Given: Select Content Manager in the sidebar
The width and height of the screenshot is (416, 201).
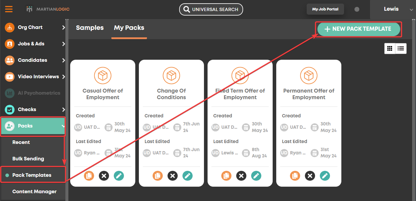Looking at the screenshot, I should [34, 192].
